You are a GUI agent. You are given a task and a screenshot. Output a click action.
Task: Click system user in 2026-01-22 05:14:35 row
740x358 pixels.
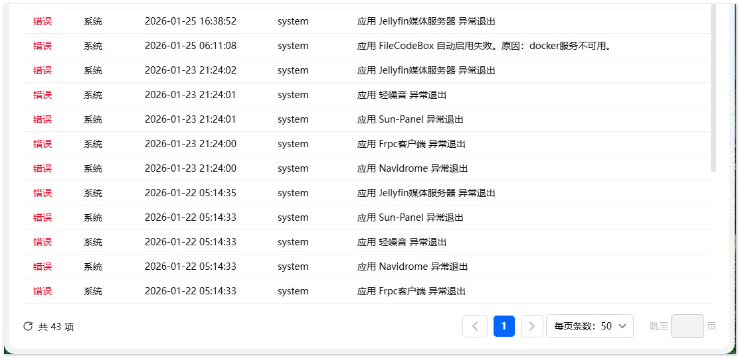point(292,193)
